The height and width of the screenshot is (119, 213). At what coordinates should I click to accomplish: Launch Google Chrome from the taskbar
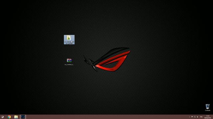pos(9,117)
